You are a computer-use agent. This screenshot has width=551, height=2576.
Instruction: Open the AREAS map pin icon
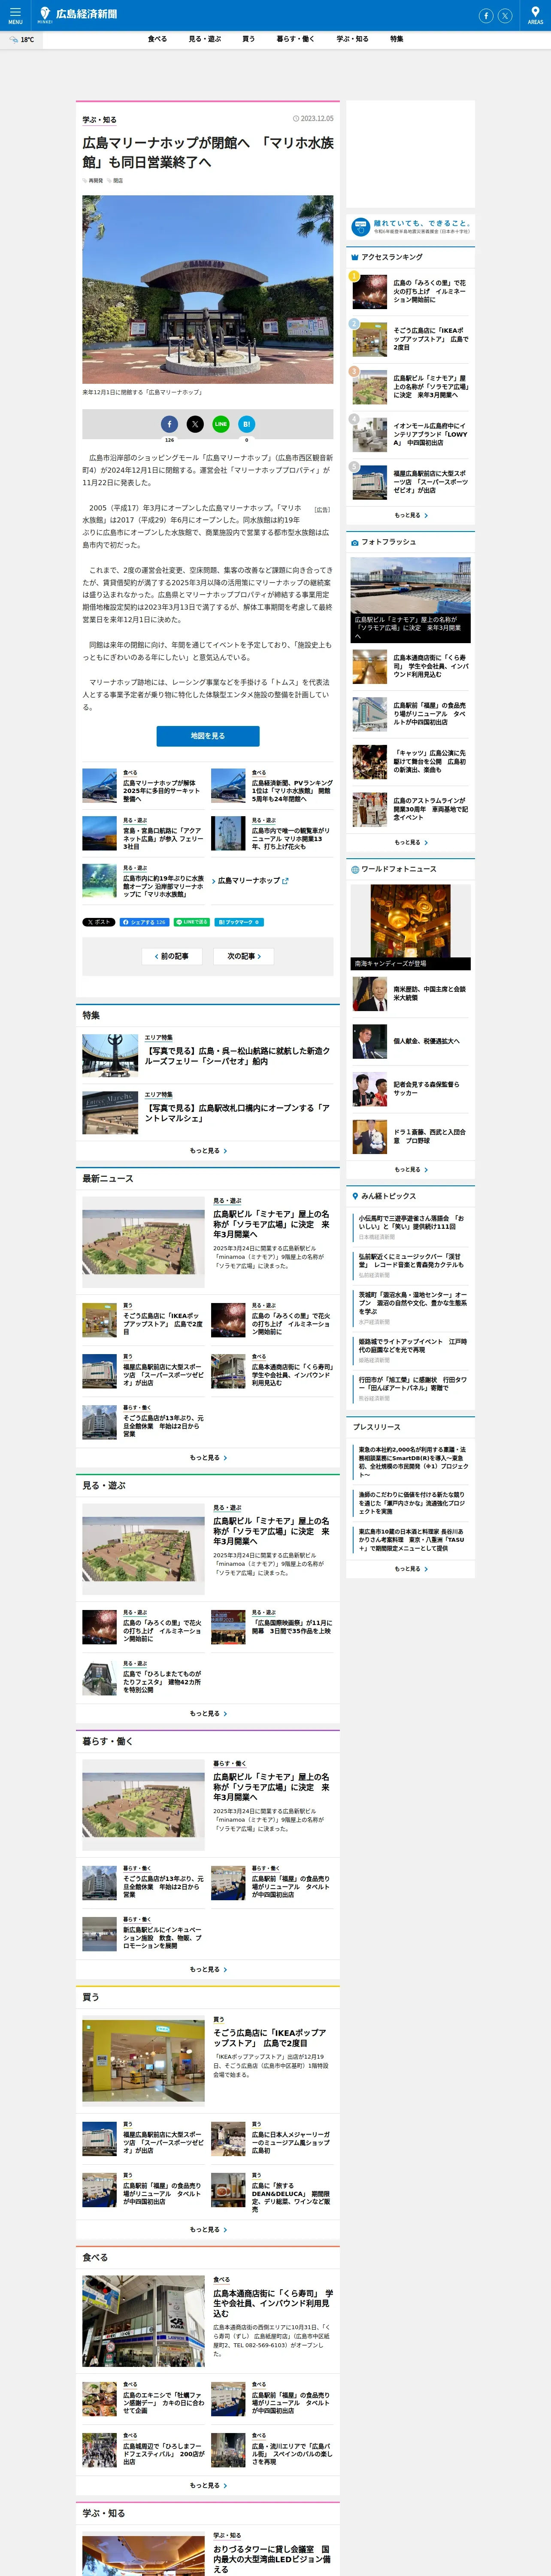click(536, 15)
